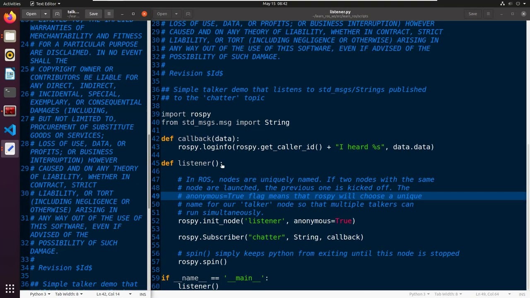Viewport: 530px width, 298px height.
Task: Change Python 3 language in talker status bar
Action: pyautogui.click(x=40, y=294)
